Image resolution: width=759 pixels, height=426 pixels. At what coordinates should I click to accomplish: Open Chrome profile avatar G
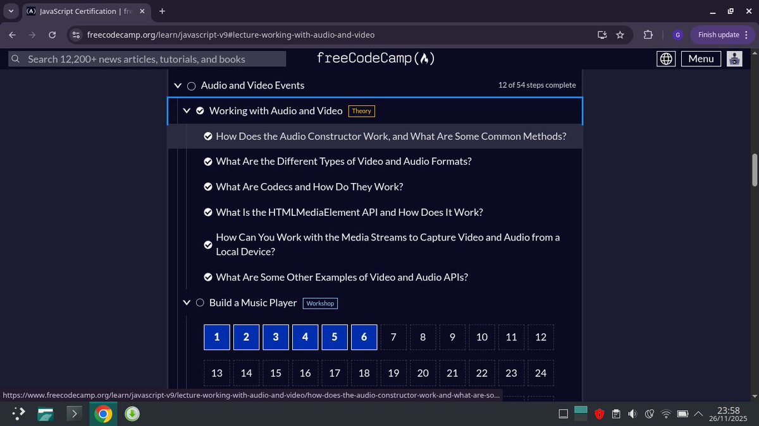[x=677, y=35]
